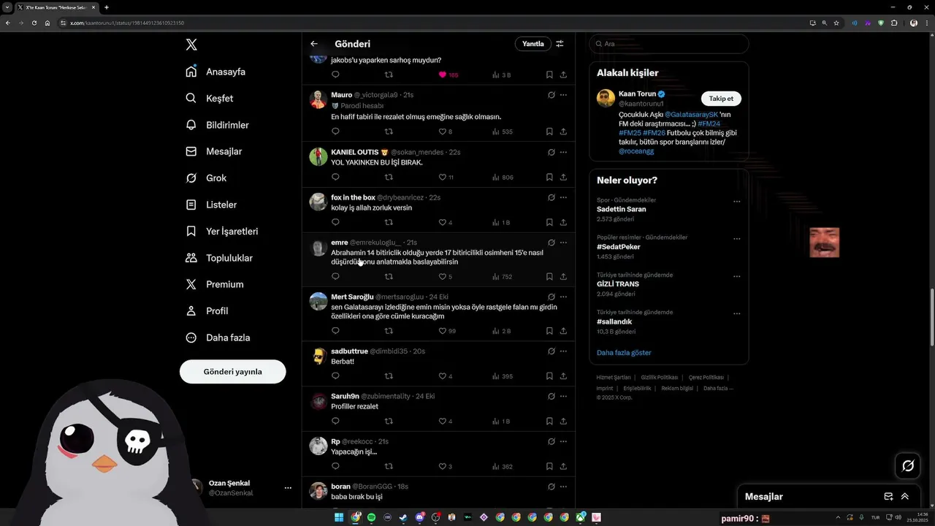Bookmark Mauro's reply
Screen dimensions: 935x526
(x=549, y=131)
